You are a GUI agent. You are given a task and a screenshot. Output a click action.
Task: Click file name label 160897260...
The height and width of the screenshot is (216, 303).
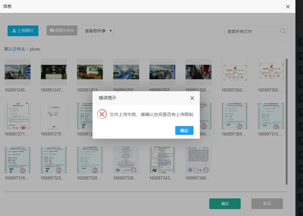[x=234, y=90]
